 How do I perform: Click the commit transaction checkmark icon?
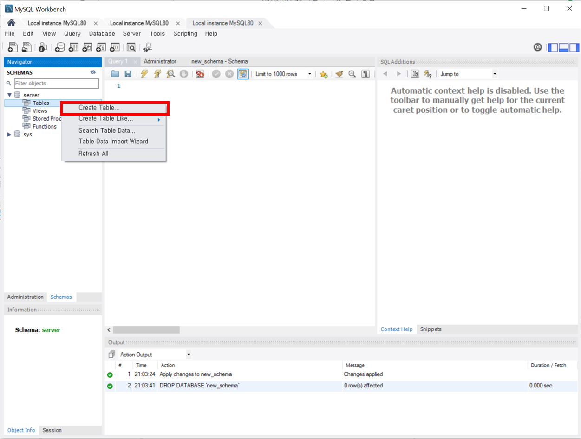point(216,74)
